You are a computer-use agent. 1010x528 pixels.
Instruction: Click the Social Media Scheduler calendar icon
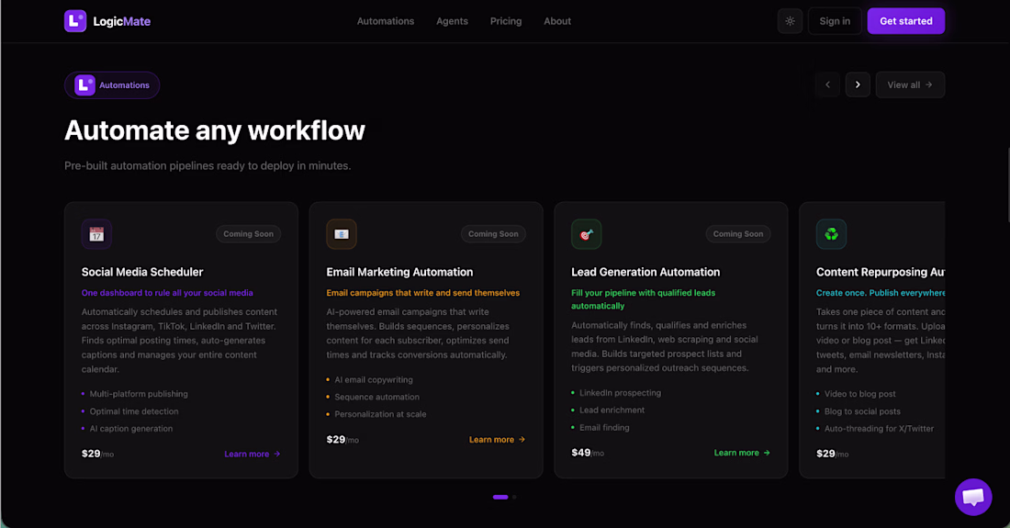[96, 234]
